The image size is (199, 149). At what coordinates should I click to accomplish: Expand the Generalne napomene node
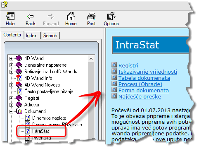click(x=11, y=65)
